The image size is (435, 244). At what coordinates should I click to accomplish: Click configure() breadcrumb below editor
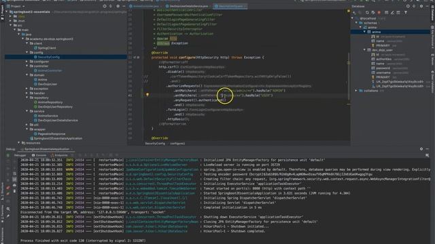177,144
